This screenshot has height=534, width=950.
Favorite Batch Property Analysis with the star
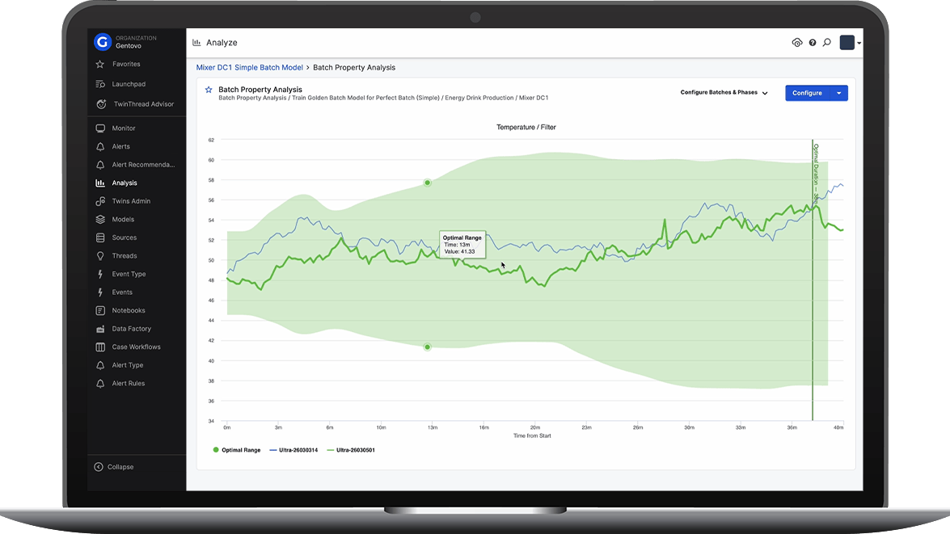point(209,90)
